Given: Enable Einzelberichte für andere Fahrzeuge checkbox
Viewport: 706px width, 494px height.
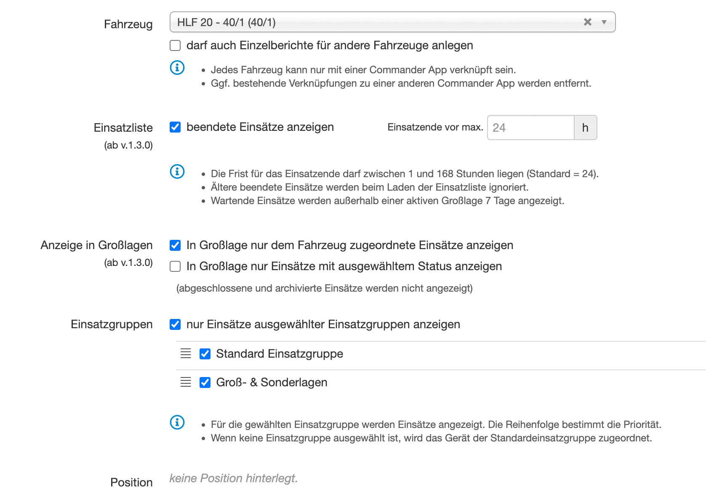Looking at the screenshot, I should pyautogui.click(x=175, y=45).
